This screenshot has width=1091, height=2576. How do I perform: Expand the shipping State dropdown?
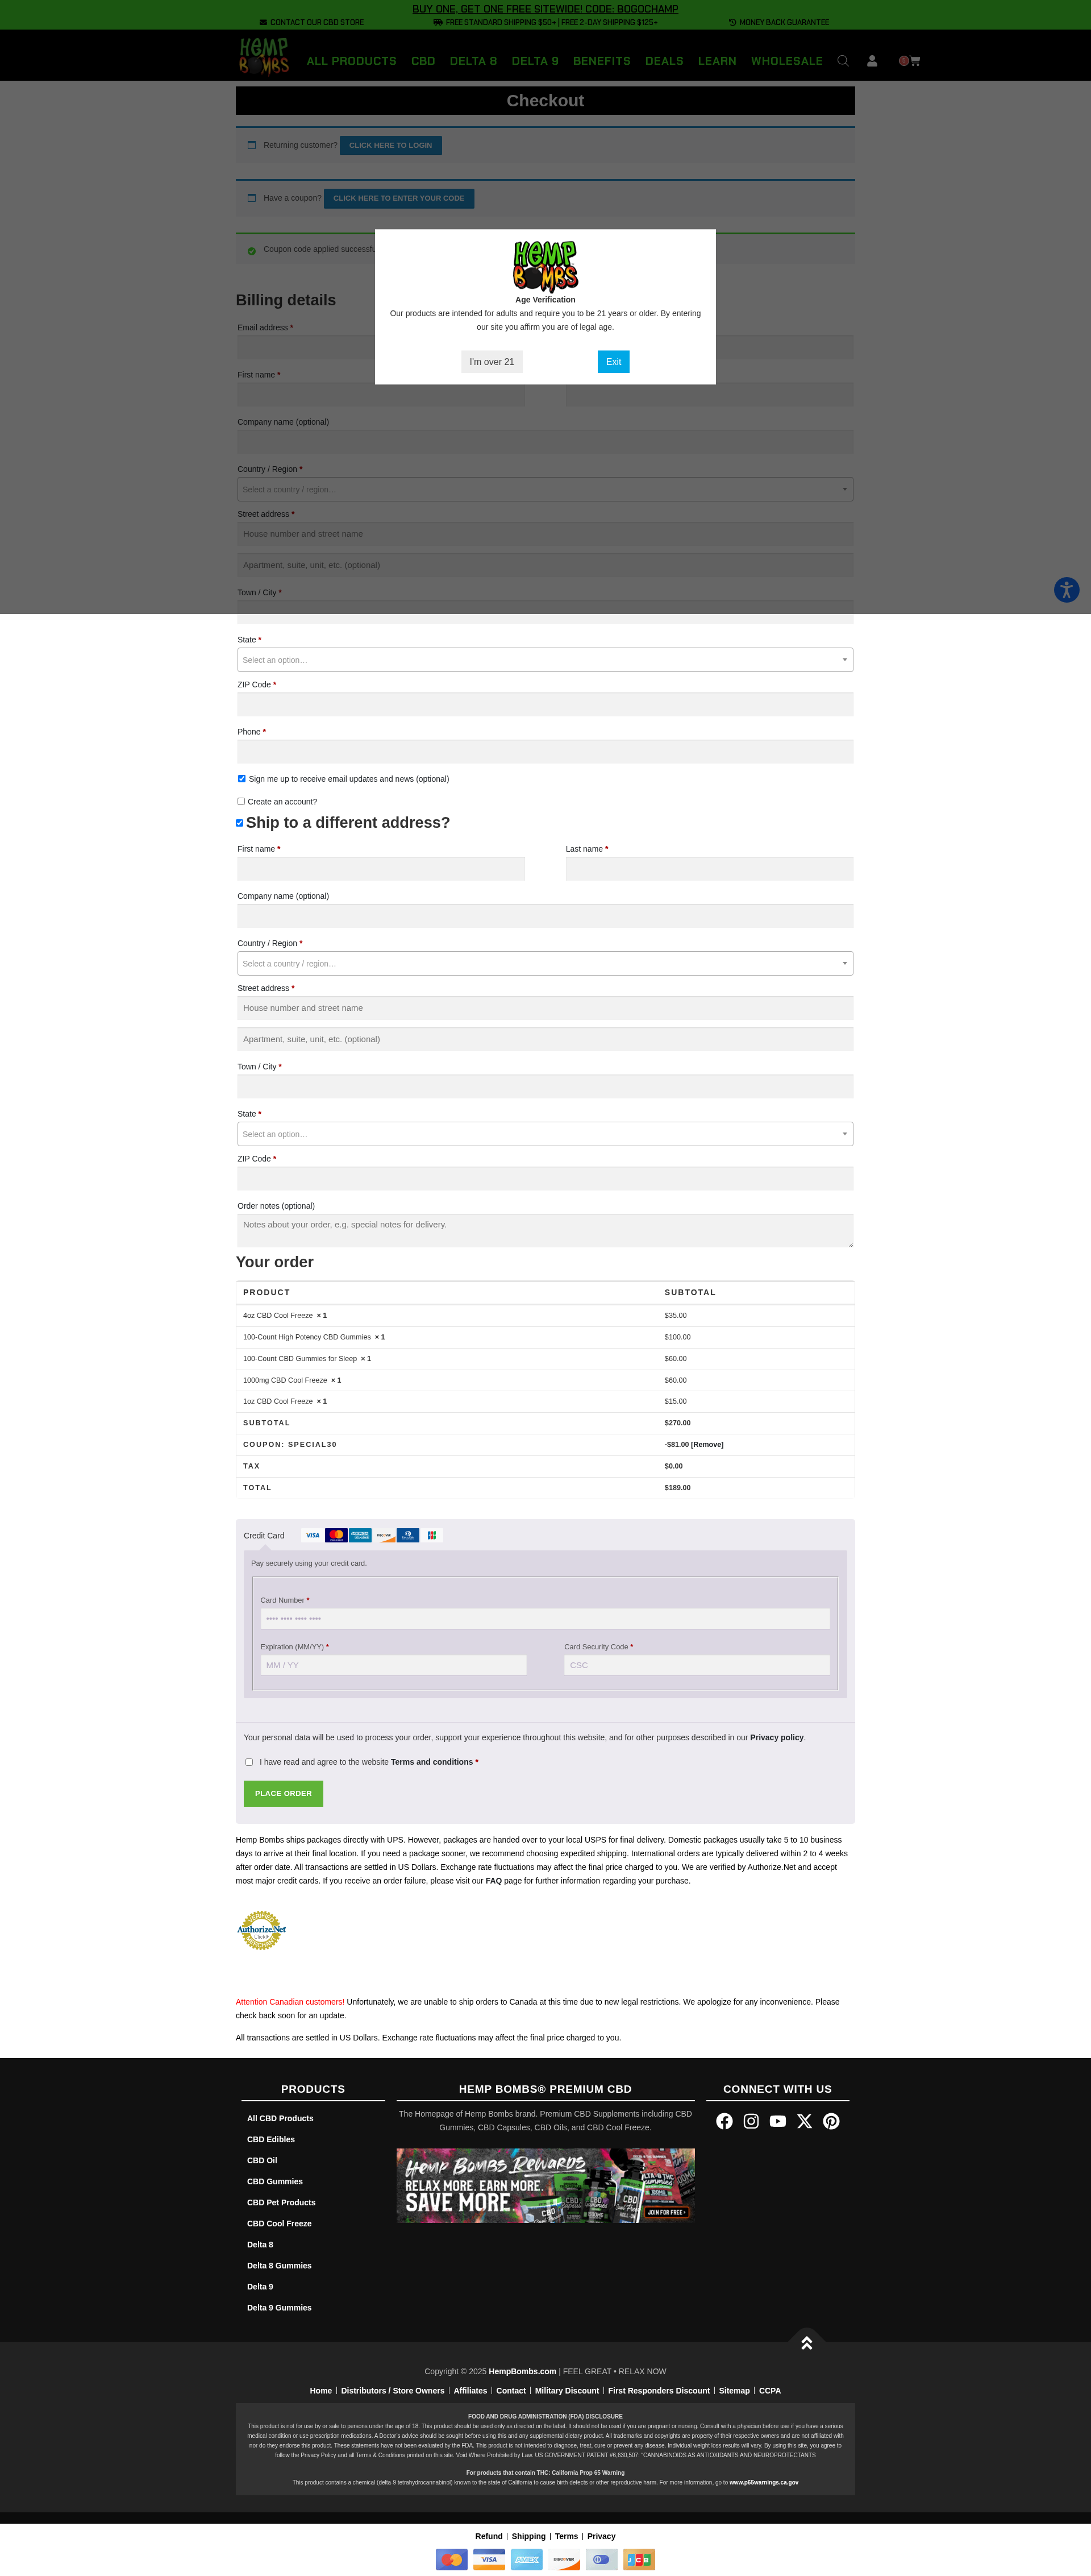click(544, 1134)
